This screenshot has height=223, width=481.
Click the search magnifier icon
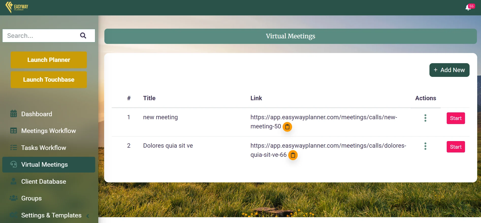(x=83, y=36)
